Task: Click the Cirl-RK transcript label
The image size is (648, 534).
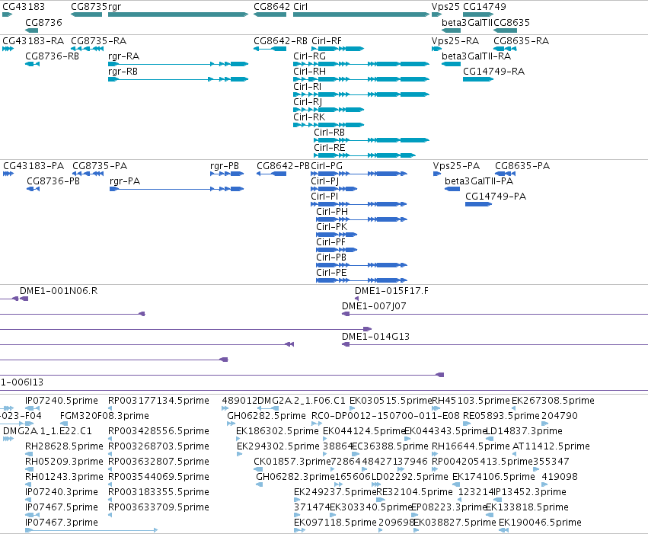Action: pos(310,117)
